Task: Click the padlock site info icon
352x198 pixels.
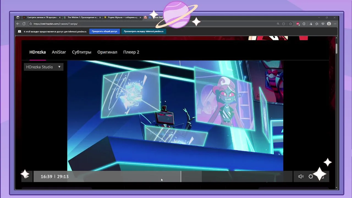Action: pos(31,24)
